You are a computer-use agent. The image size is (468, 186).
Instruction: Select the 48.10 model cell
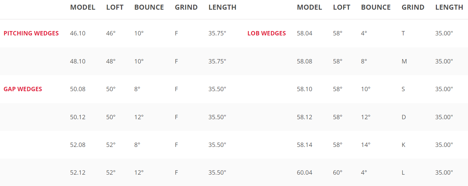(78, 61)
